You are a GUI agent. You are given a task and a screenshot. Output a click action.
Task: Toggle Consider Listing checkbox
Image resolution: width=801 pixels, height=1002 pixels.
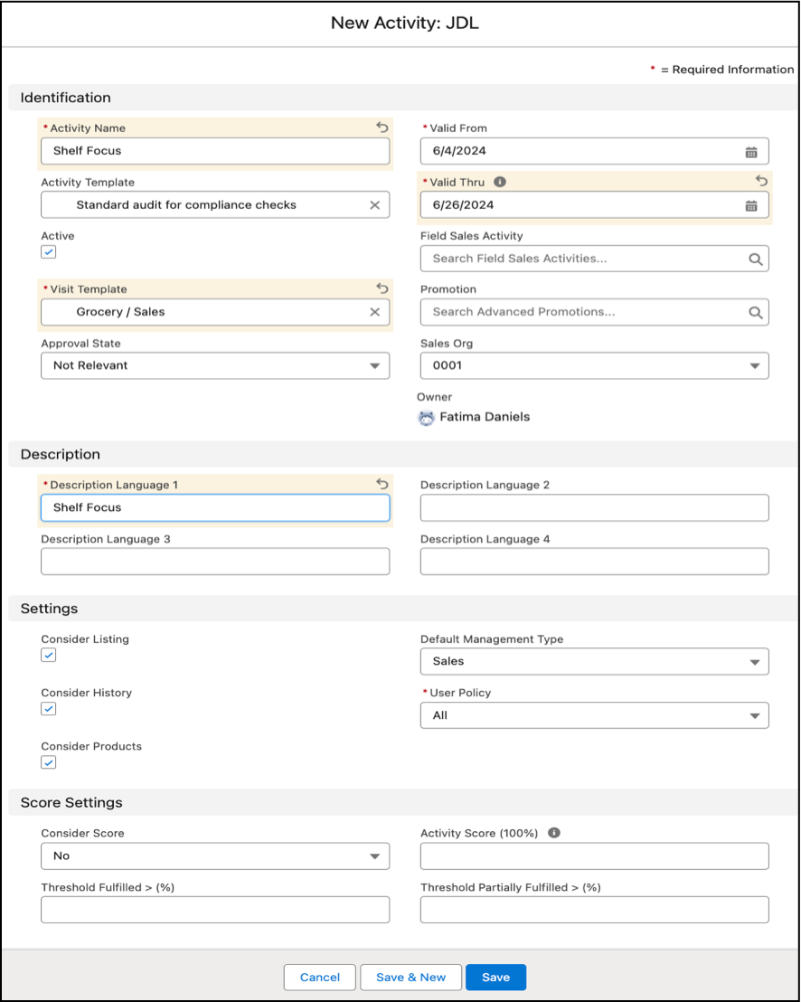pyautogui.click(x=49, y=655)
